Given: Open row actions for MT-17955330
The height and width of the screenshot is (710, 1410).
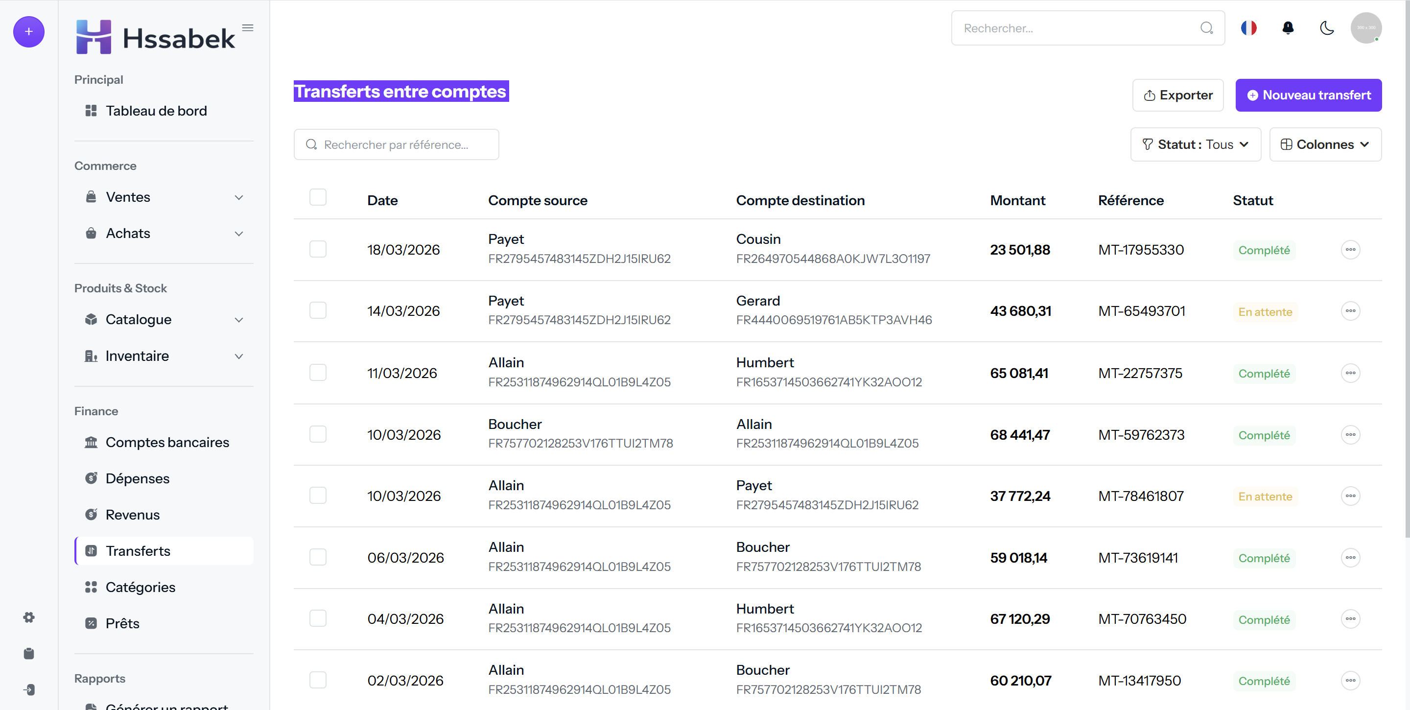Looking at the screenshot, I should pyautogui.click(x=1350, y=250).
